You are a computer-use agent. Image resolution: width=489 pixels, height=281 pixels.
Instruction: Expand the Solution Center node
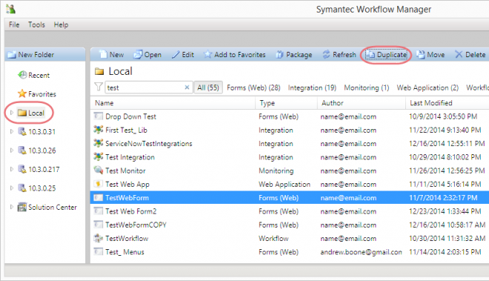coord(12,207)
